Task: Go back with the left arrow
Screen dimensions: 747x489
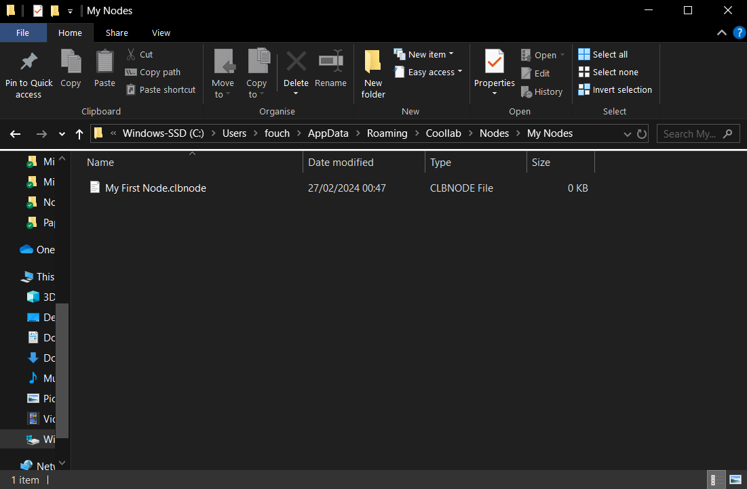Action: coord(15,134)
